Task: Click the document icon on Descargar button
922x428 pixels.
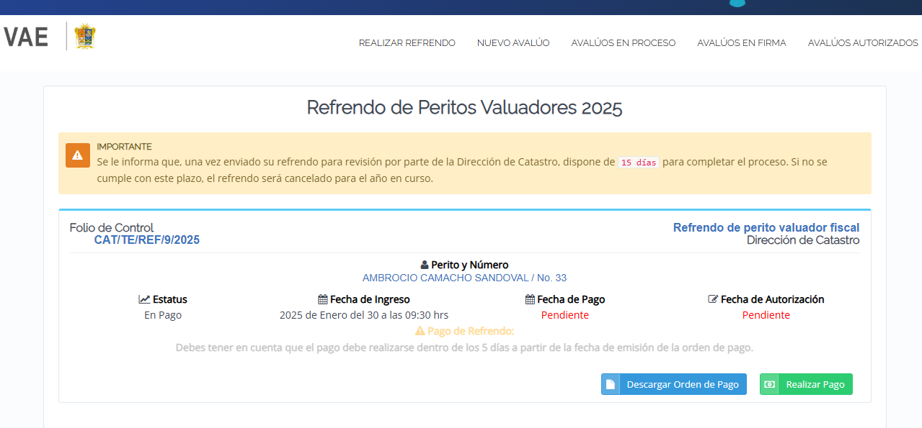Action: point(611,384)
